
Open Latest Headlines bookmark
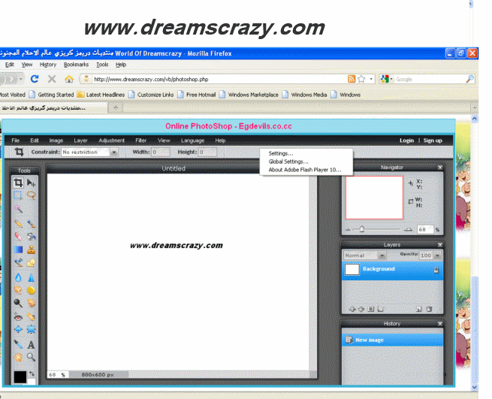[101, 95]
